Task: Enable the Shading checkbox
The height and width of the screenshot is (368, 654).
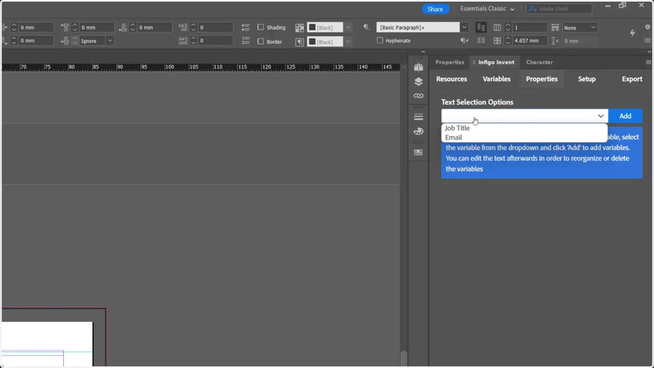Action: [x=261, y=27]
